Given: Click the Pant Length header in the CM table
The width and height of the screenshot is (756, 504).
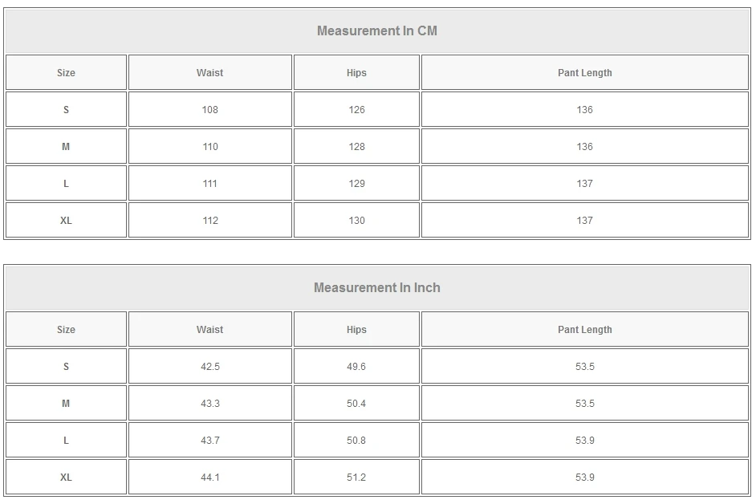Looking at the screenshot, I should coord(584,73).
